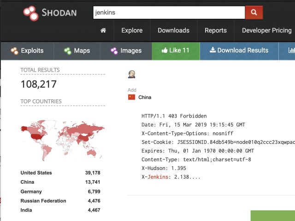Click the Shodan logo

coord(50,13)
